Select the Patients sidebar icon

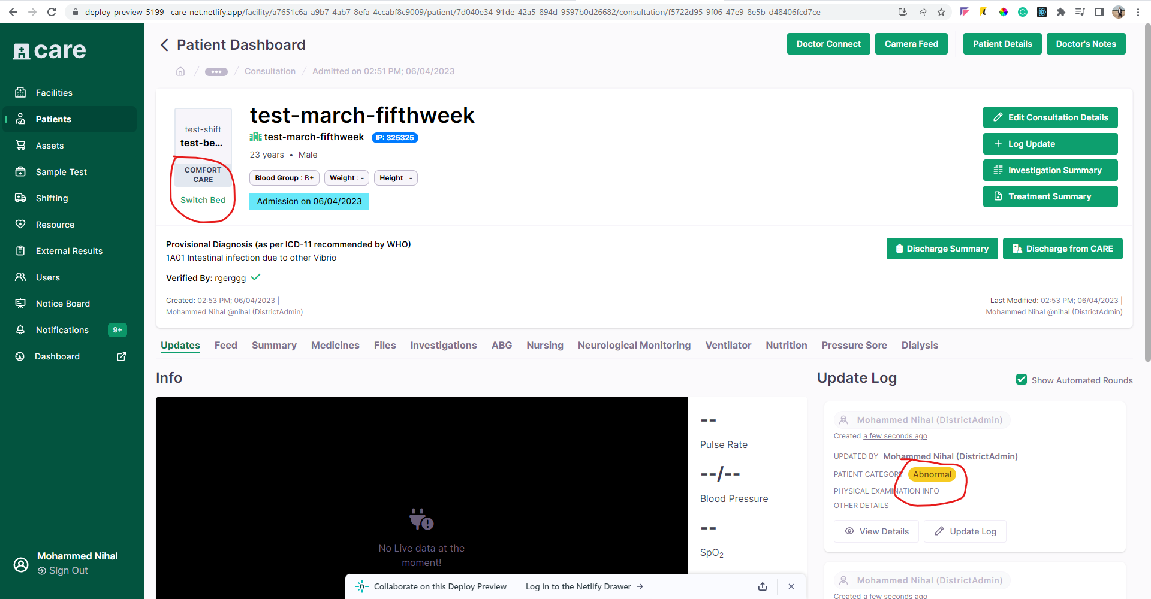[21, 119]
